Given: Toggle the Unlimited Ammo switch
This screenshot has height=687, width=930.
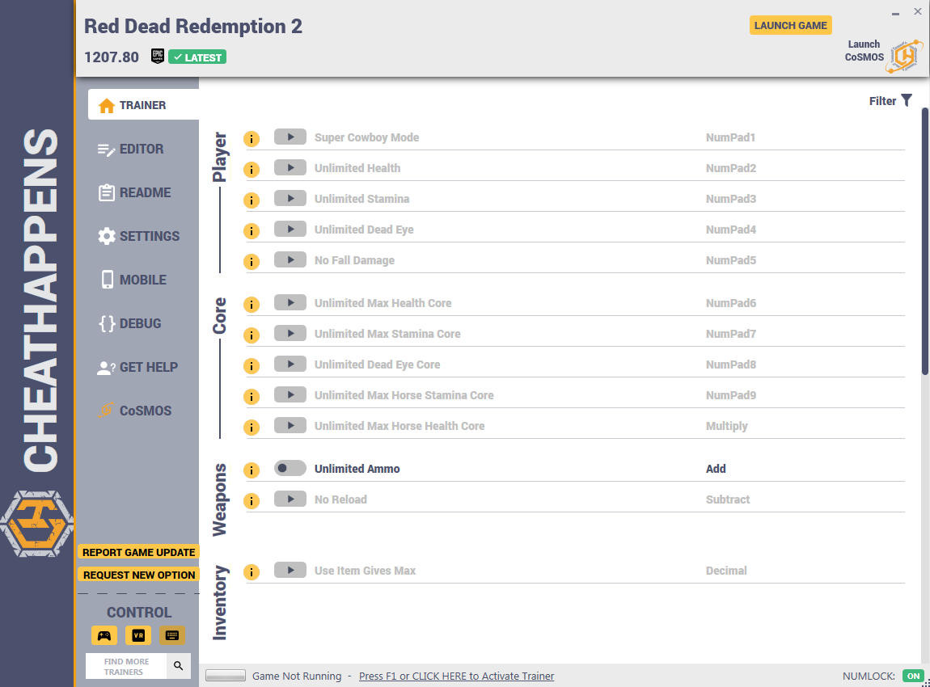Looking at the screenshot, I should coord(290,468).
